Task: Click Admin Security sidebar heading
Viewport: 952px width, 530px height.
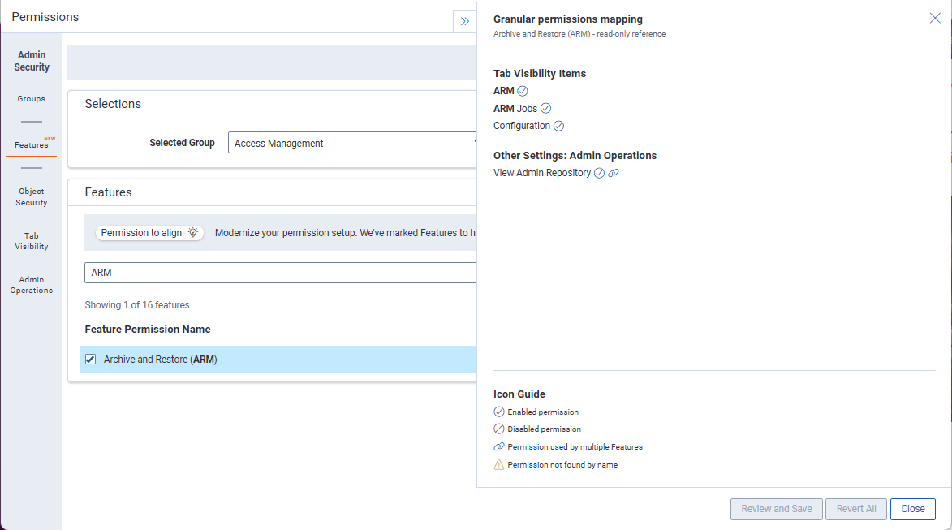Action: coord(32,61)
